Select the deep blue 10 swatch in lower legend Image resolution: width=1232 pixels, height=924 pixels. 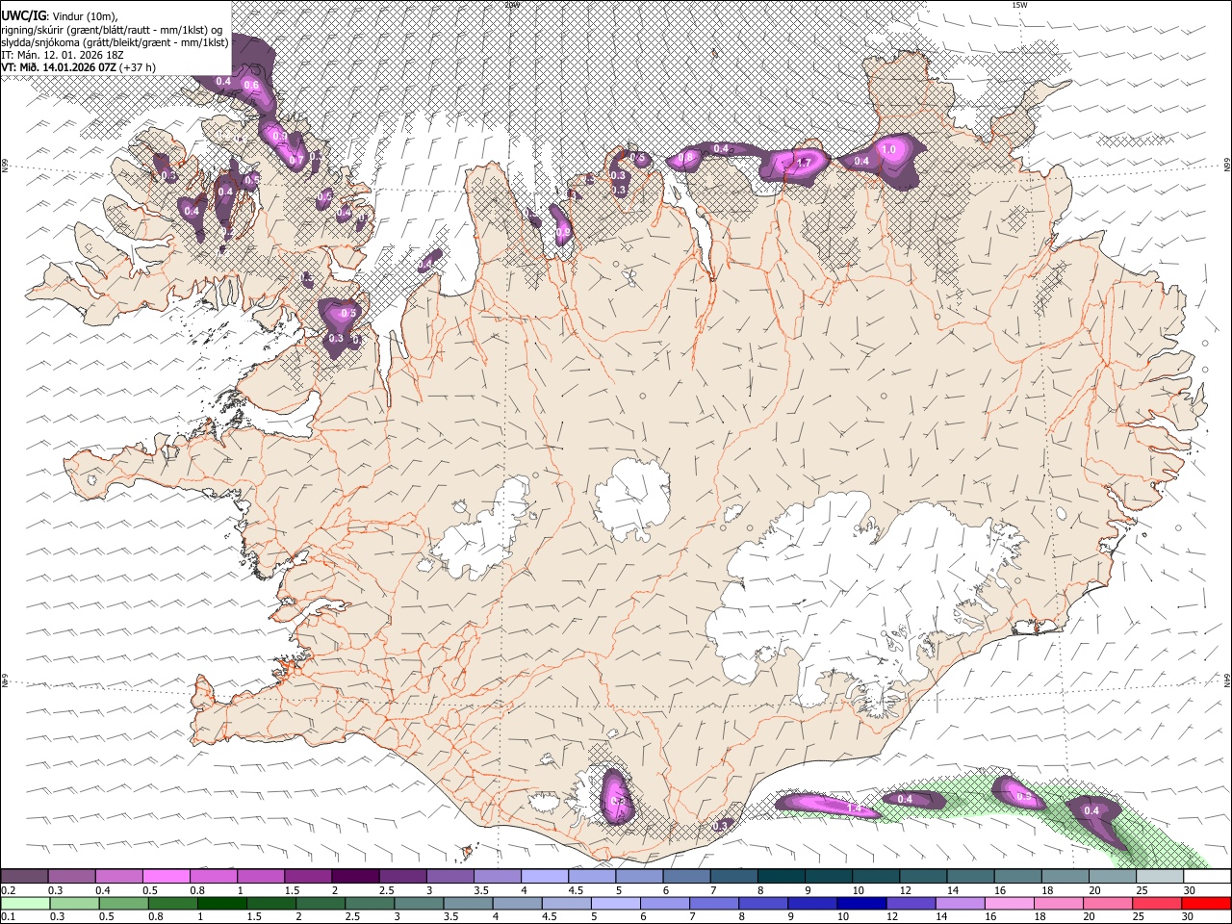860,903
